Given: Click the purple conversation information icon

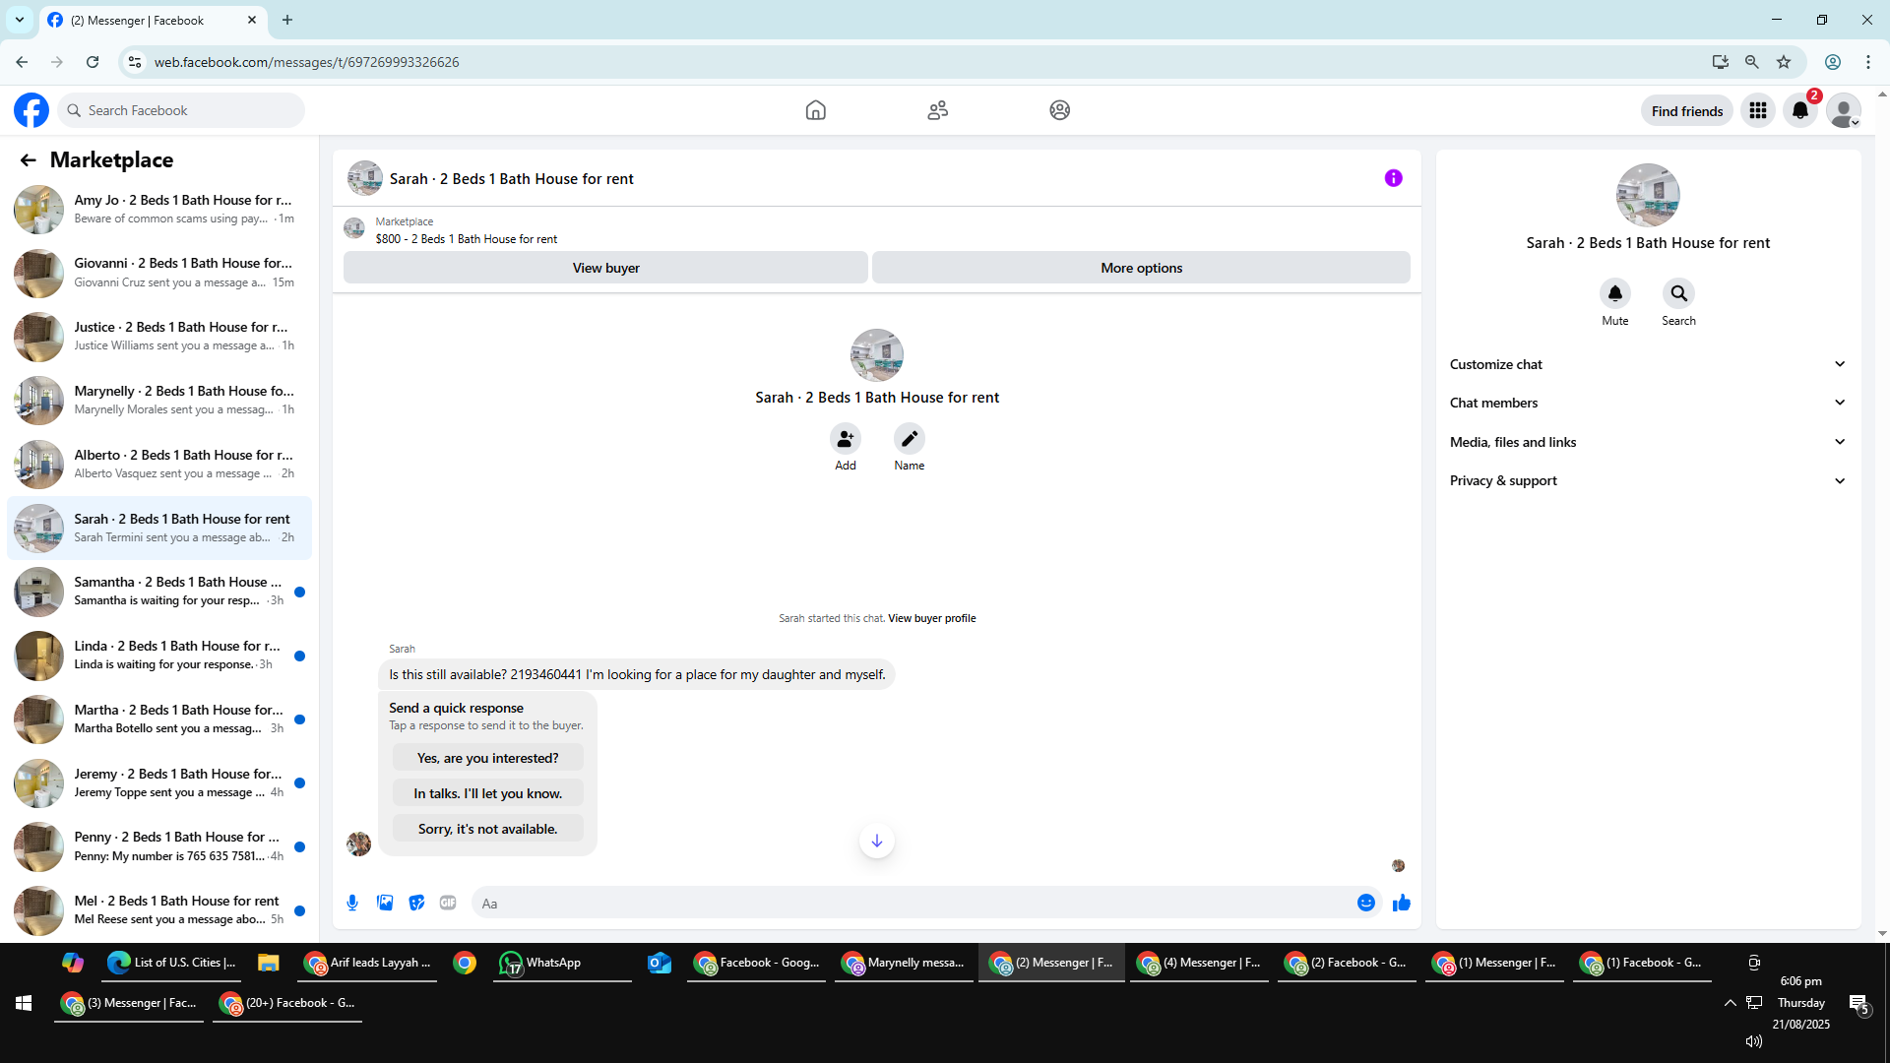Looking at the screenshot, I should point(1393,178).
